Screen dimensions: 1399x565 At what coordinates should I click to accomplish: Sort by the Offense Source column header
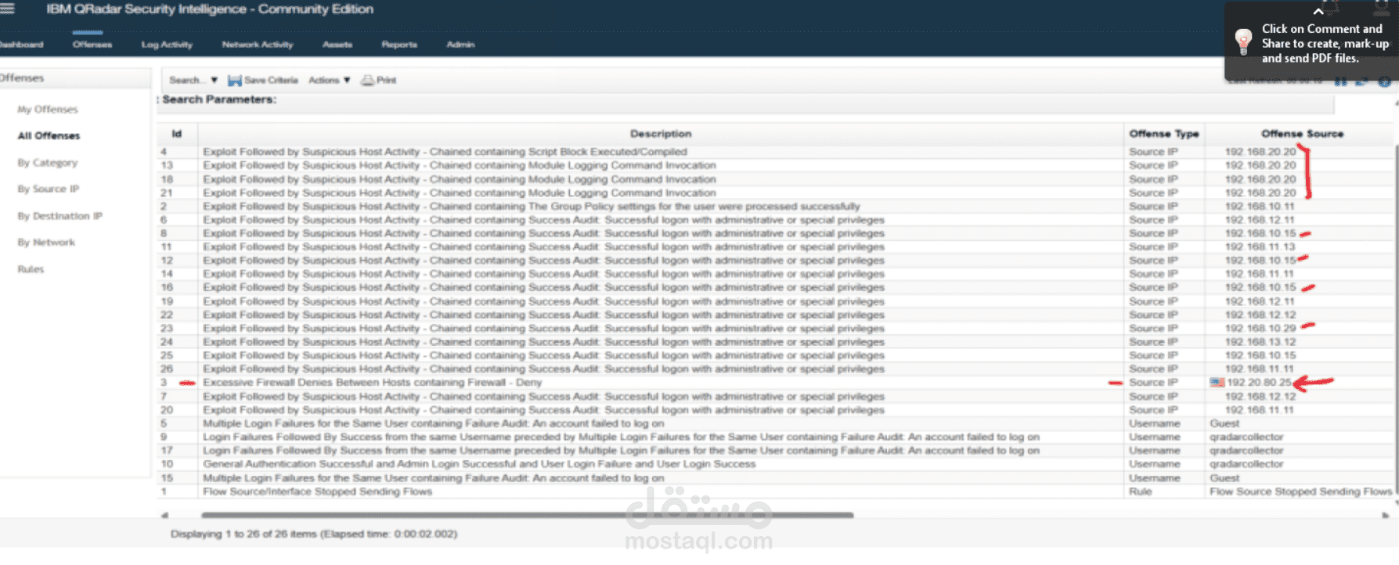point(1302,134)
